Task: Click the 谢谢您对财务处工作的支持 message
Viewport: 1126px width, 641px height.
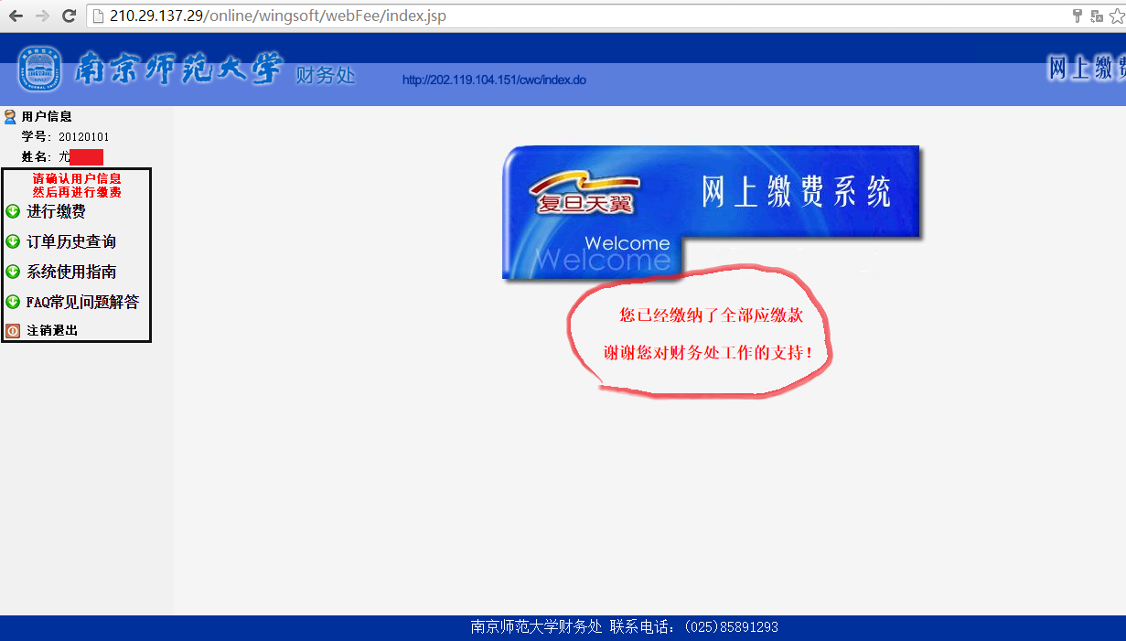Action: 708,352
